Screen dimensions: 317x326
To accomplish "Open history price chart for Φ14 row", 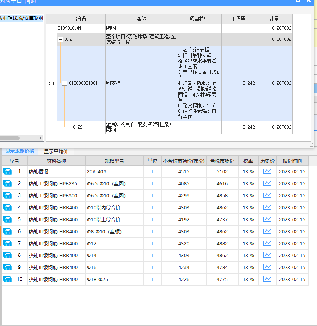I will pos(267,255).
